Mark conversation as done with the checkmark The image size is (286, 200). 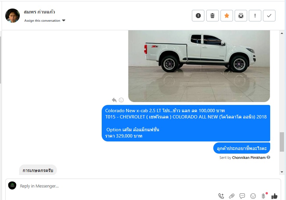[x=269, y=16]
